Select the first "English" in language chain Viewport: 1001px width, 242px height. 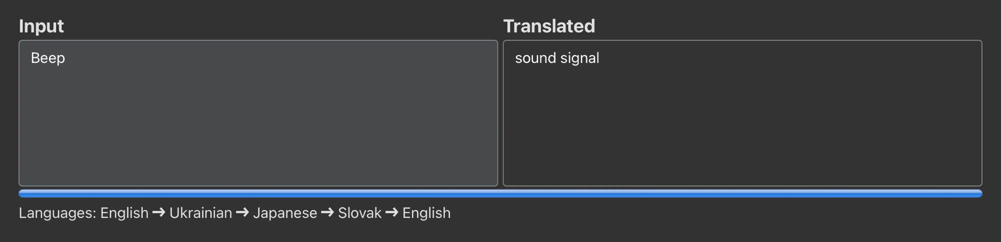(124, 213)
